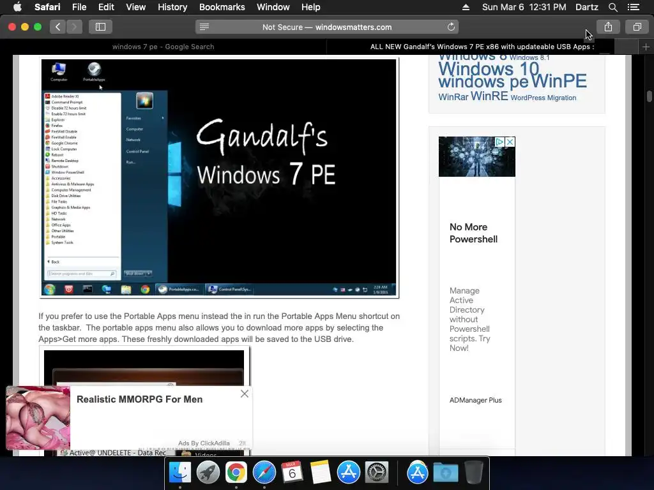Open the View menu
654x490 pixels.
(135, 7)
